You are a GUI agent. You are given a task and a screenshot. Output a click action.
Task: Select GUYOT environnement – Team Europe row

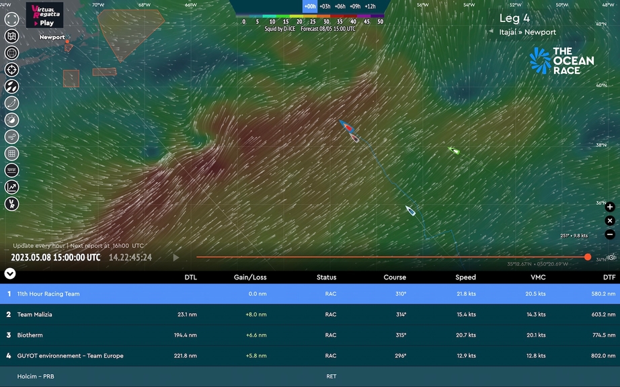[x=310, y=355]
